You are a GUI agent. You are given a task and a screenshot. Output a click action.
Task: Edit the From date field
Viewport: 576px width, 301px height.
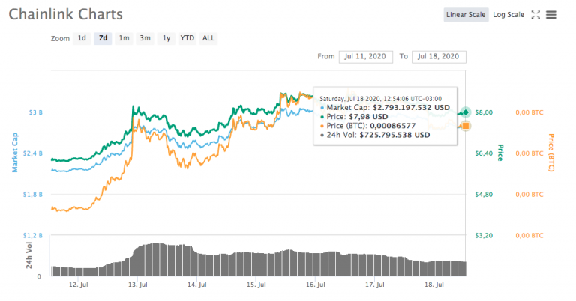365,56
